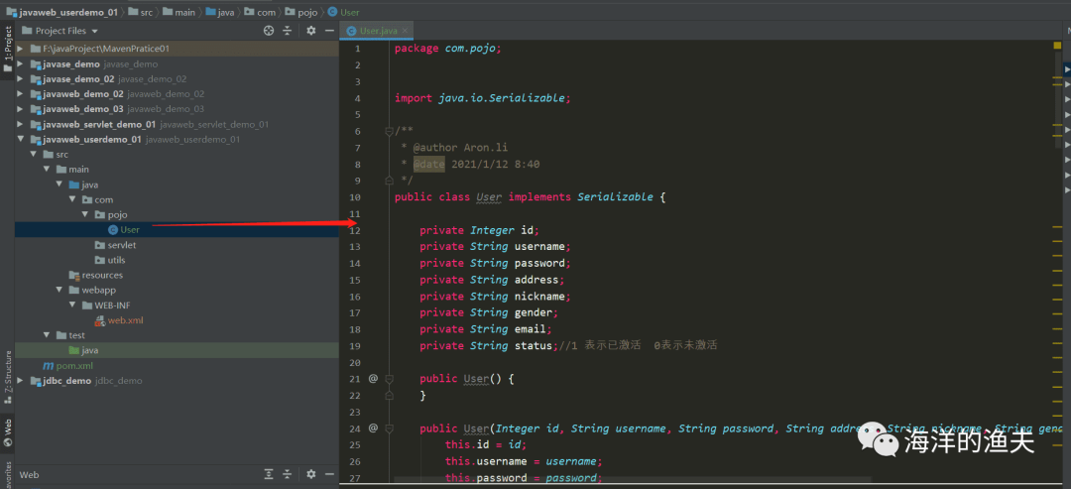Screen dimensions: 1071x489
Task: Fold the Javadoc comment at line 6
Action: tap(389, 131)
